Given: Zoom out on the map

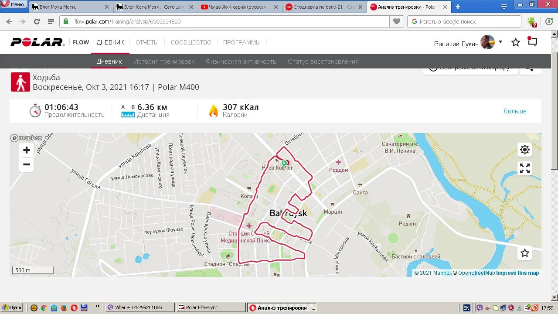Looking at the screenshot, I should 27,164.
